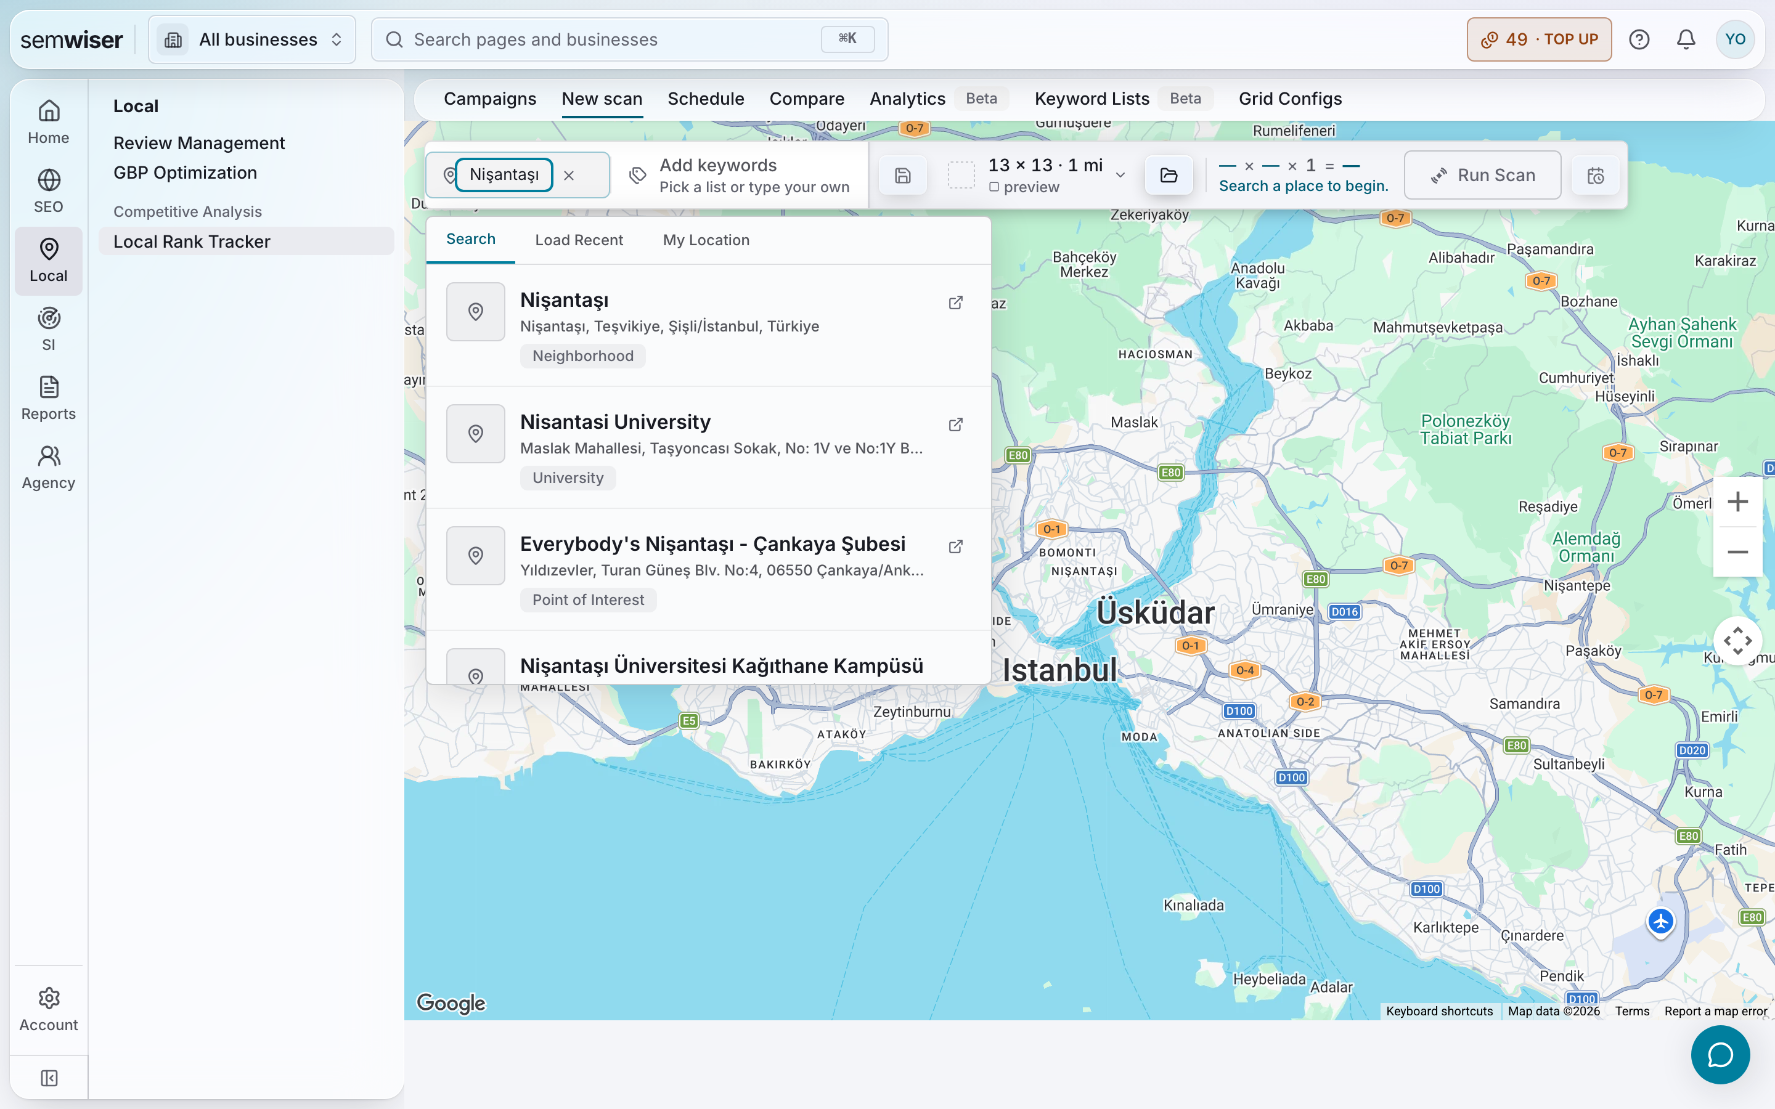Open Nişantaşı neighborhood in external link
This screenshot has width=1775, height=1109.
(x=955, y=302)
